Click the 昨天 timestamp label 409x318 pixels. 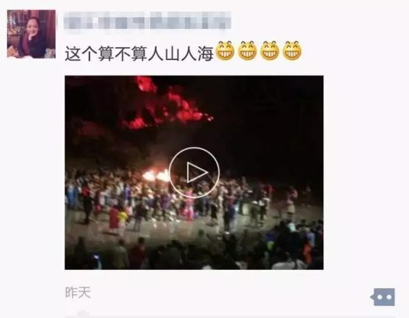[x=78, y=292]
